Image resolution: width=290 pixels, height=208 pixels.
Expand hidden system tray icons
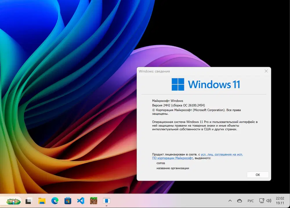click(230, 200)
